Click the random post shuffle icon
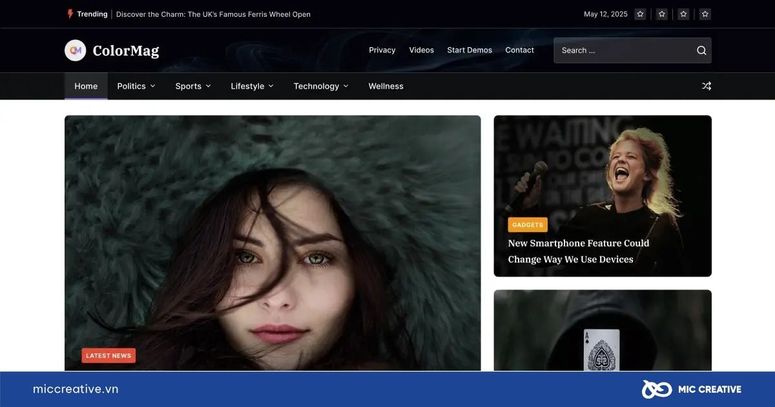775x407 pixels. (707, 86)
